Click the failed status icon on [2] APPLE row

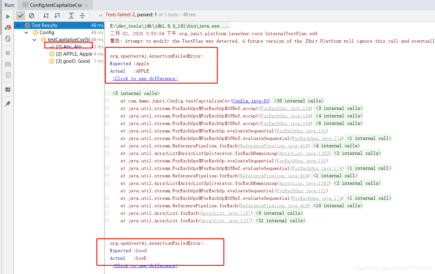pyautogui.click(x=51, y=54)
